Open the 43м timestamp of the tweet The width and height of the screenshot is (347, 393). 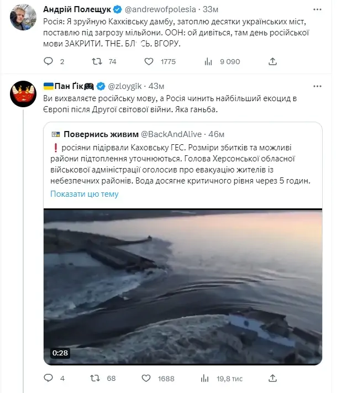point(157,86)
